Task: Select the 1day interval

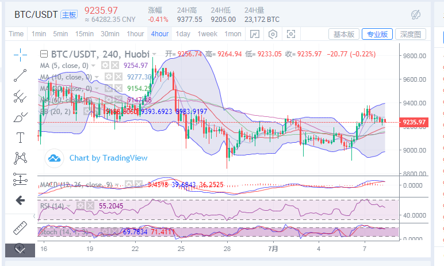Action: click(183, 34)
